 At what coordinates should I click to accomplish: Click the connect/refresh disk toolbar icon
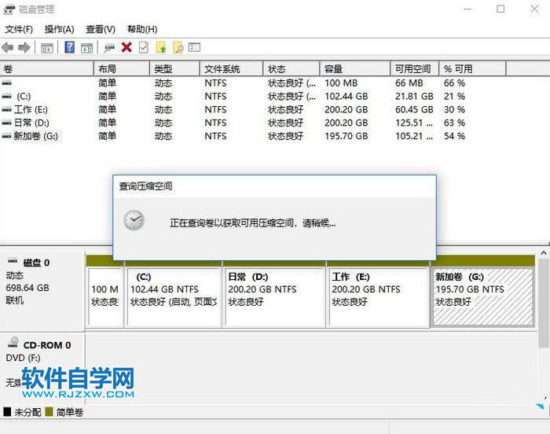point(109,48)
